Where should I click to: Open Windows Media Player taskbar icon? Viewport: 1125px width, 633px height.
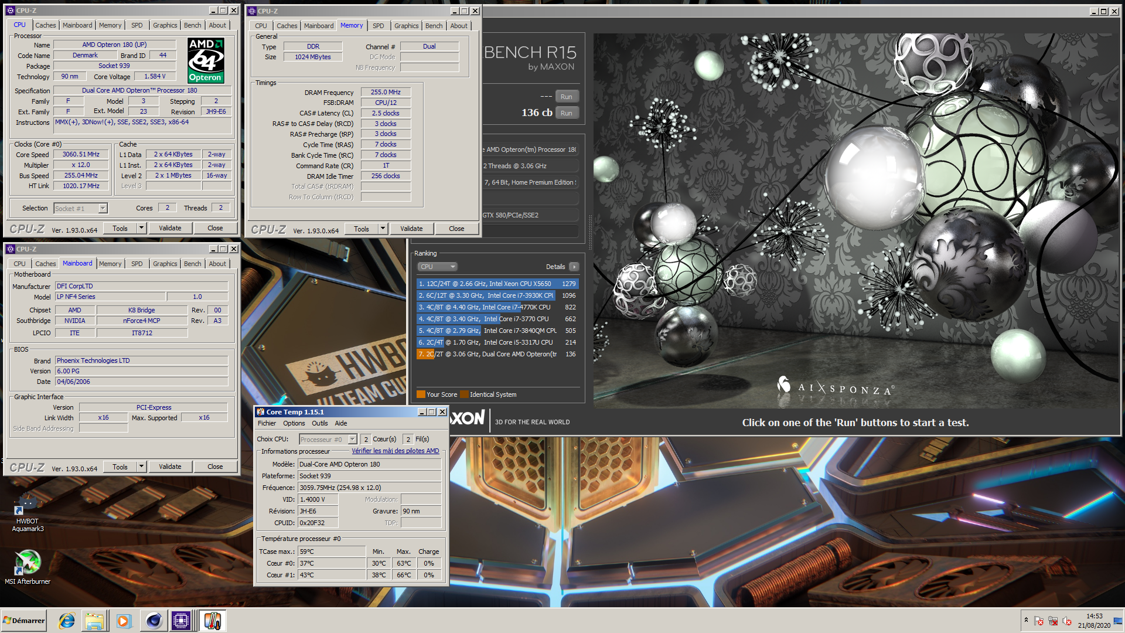(x=123, y=621)
